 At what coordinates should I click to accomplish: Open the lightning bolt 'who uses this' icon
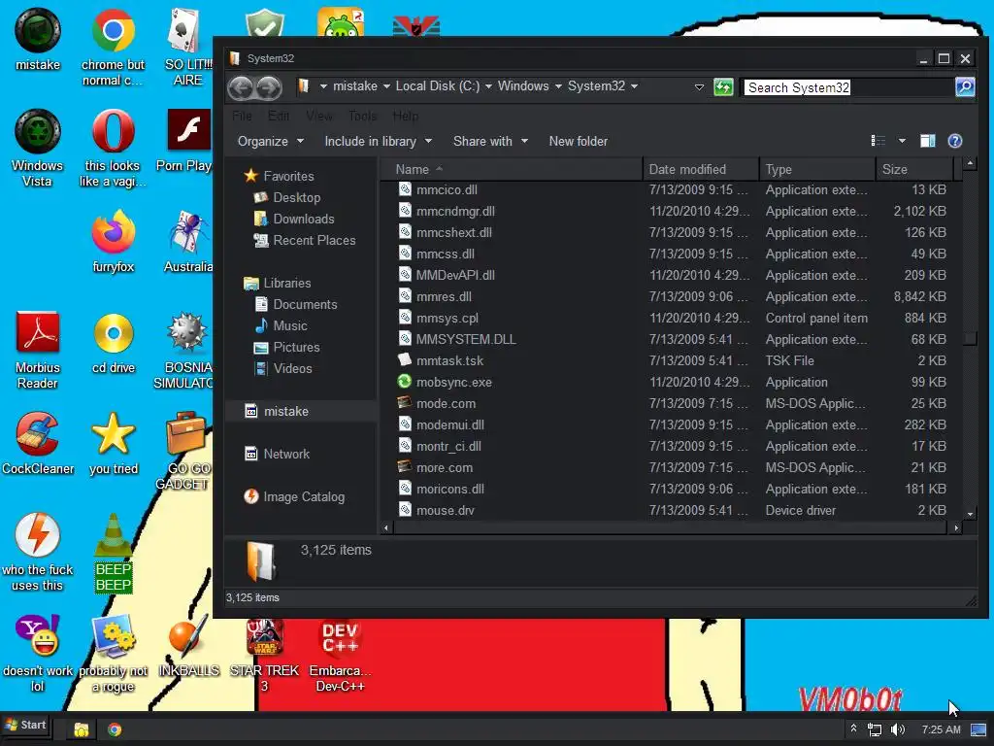(38, 551)
